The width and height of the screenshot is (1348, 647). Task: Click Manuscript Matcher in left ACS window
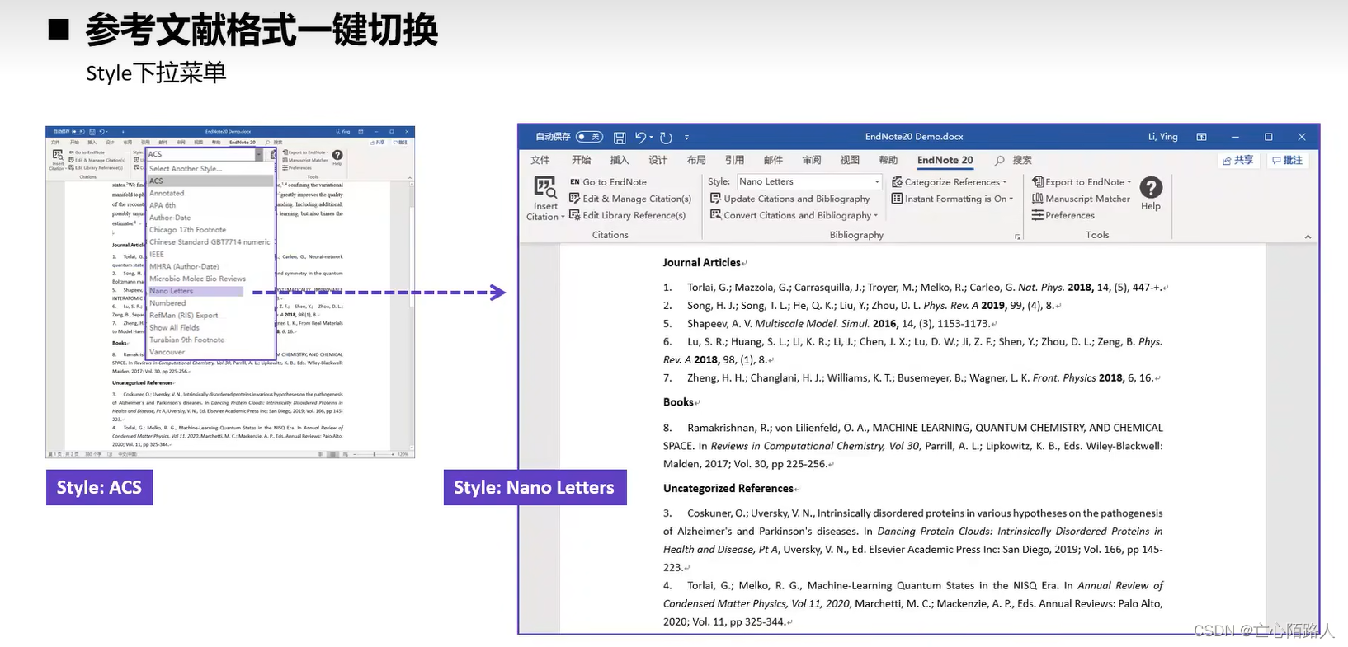point(304,160)
